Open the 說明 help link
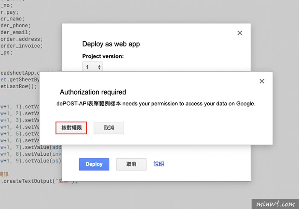The image size is (299, 209). pyautogui.click(x=159, y=164)
